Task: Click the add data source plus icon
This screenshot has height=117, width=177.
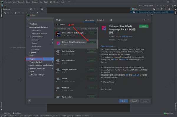Action: [5, 13]
